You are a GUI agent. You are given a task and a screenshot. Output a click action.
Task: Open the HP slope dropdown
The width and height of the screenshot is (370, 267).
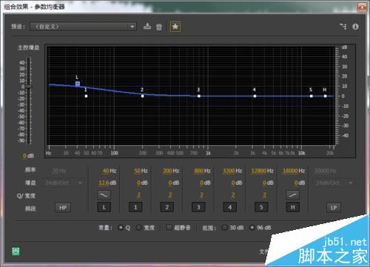(x=63, y=183)
